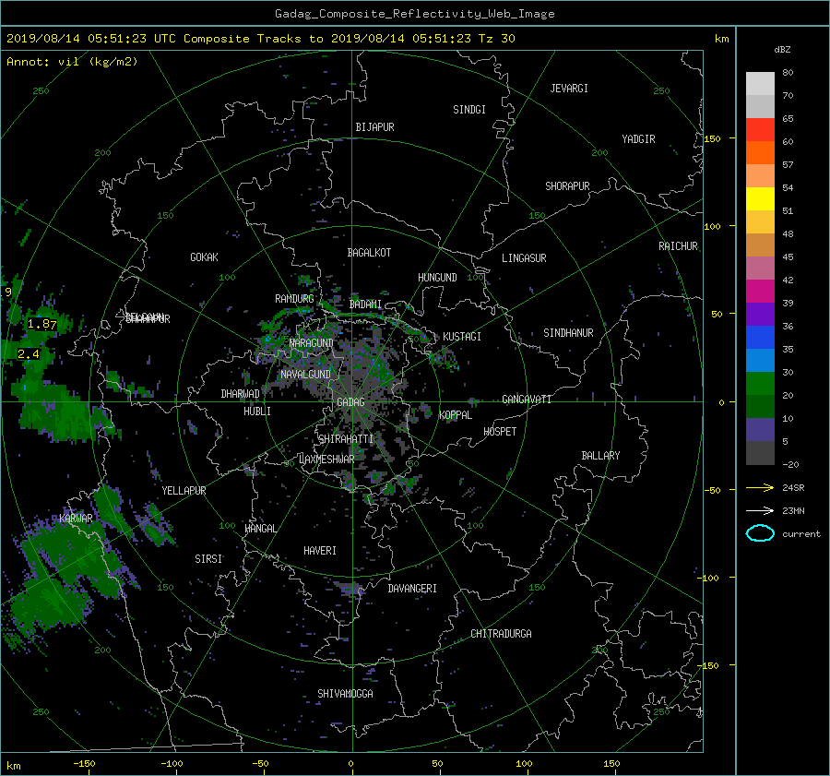The height and width of the screenshot is (776, 830).
Task: Click the timestamp Composite Tracks header line
Action: point(260,39)
